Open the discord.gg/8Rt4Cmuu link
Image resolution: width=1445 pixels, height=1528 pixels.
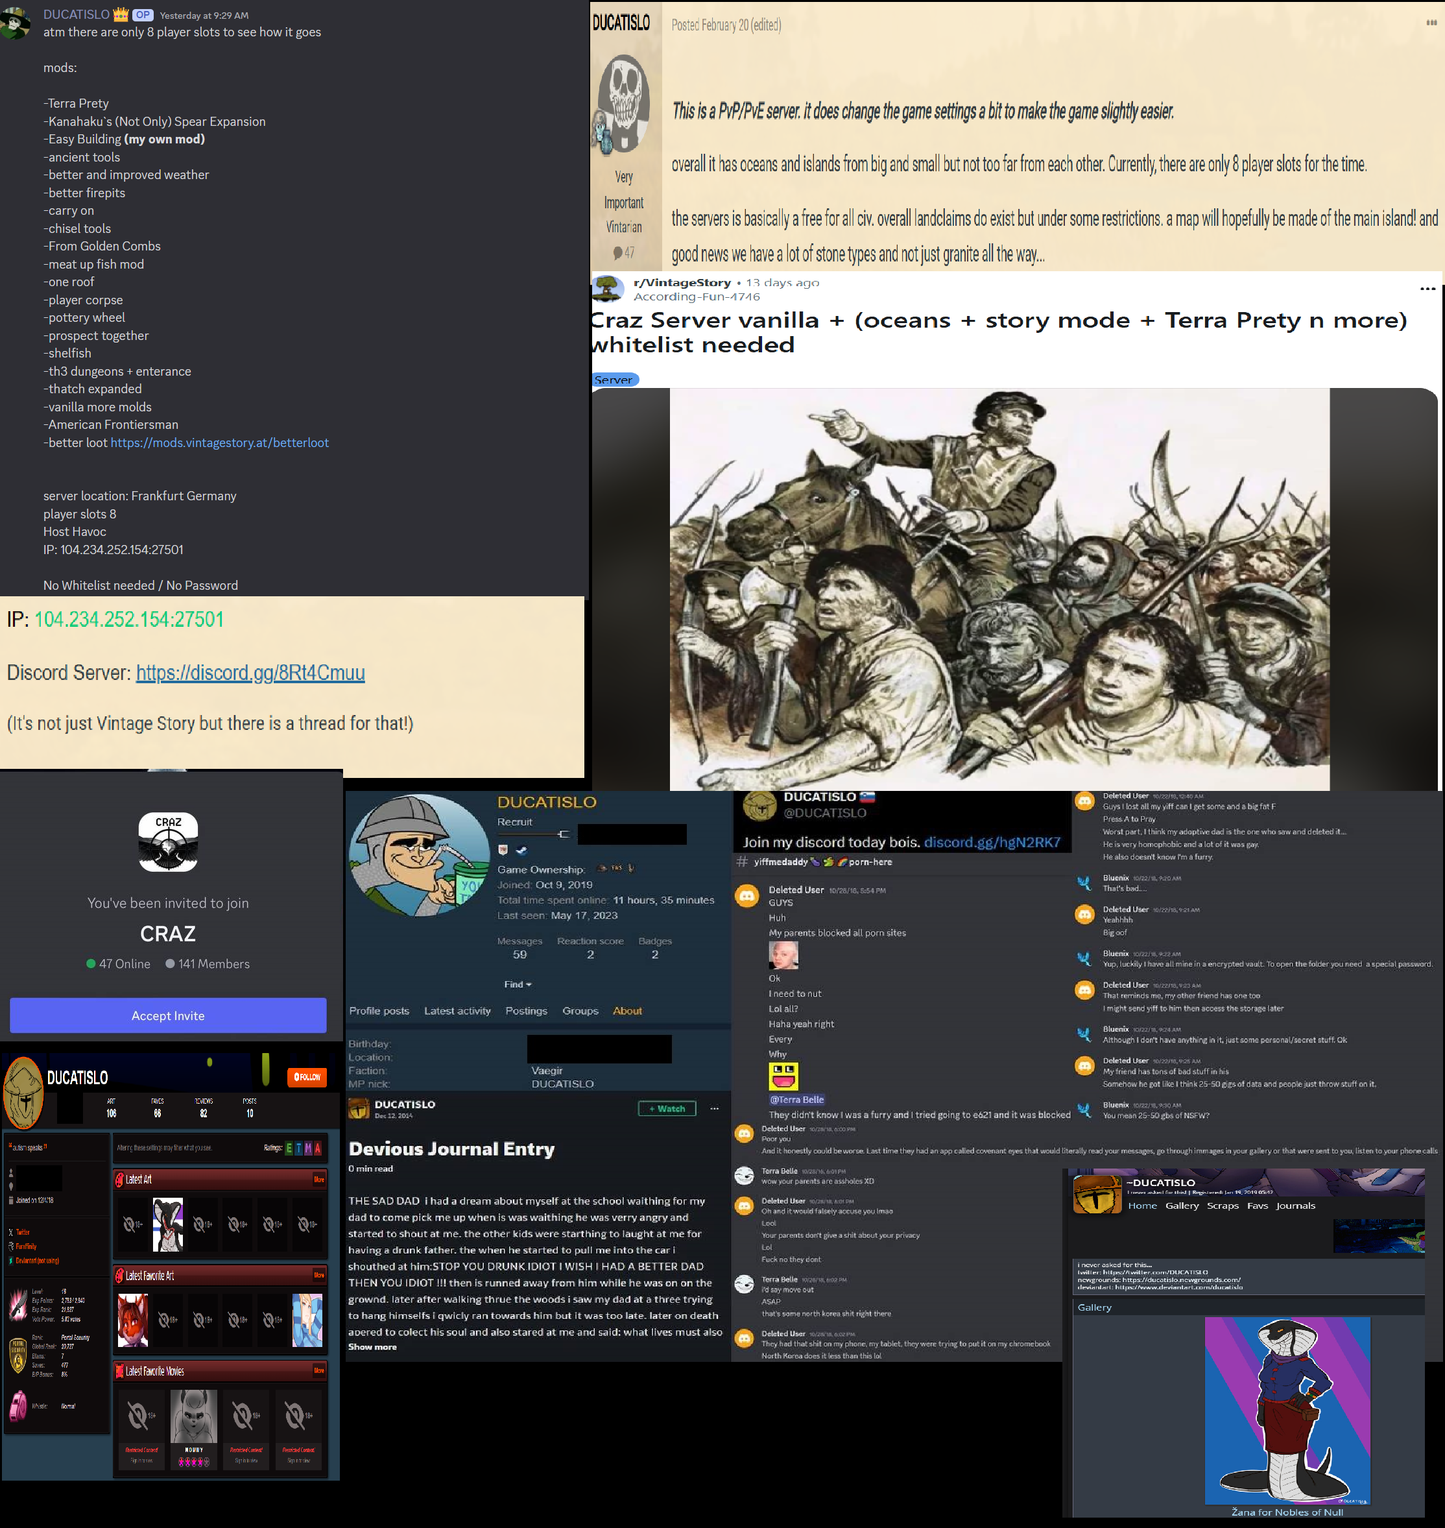(250, 673)
